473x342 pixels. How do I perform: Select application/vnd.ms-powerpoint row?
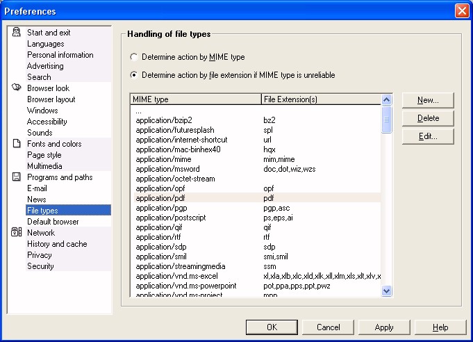(x=257, y=286)
